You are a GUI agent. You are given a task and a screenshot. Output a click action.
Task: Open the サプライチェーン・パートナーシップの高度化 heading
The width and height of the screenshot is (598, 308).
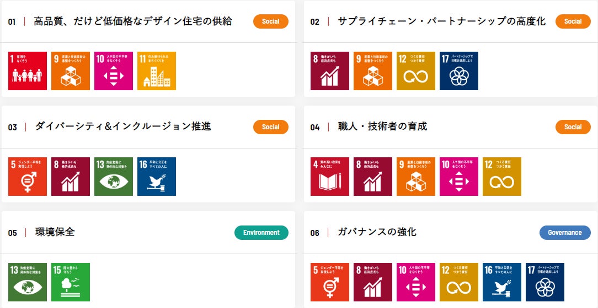441,21
